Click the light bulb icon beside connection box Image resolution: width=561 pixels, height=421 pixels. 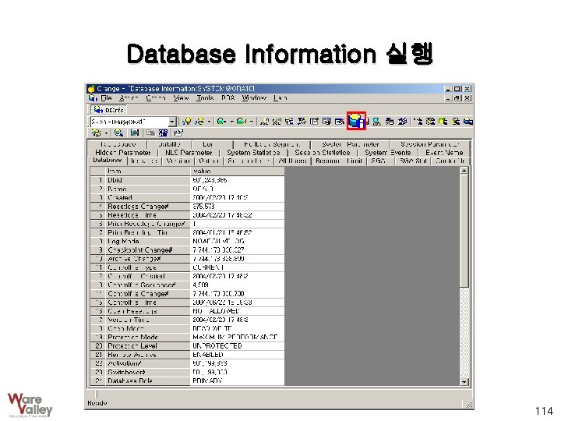tap(186, 122)
